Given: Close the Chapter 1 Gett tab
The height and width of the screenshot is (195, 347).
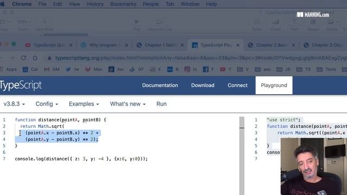Looking at the screenshot, I should (182, 45).
